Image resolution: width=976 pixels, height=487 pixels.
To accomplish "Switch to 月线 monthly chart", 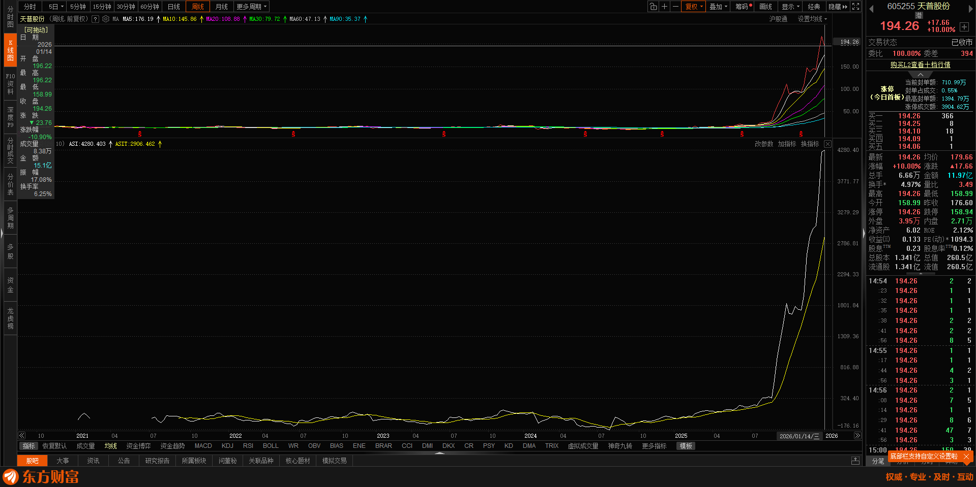I will coord(222,7).
